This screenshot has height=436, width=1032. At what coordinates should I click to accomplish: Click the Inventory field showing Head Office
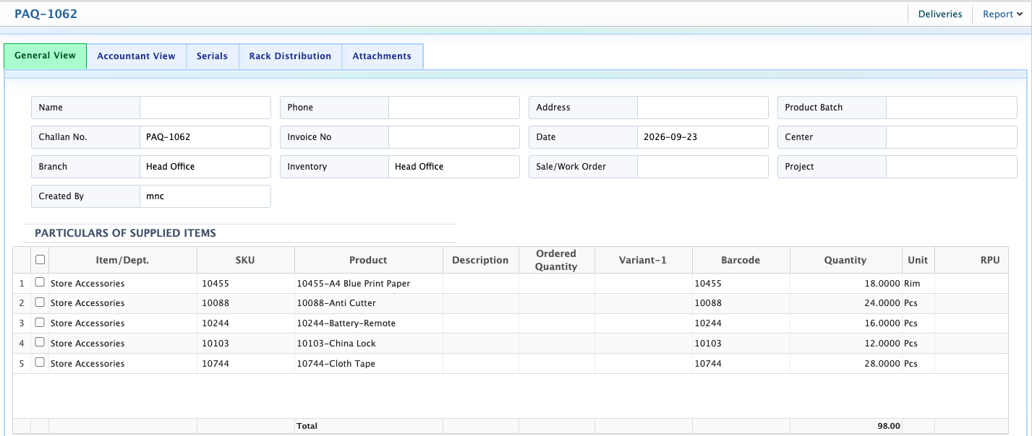[454, 167]
